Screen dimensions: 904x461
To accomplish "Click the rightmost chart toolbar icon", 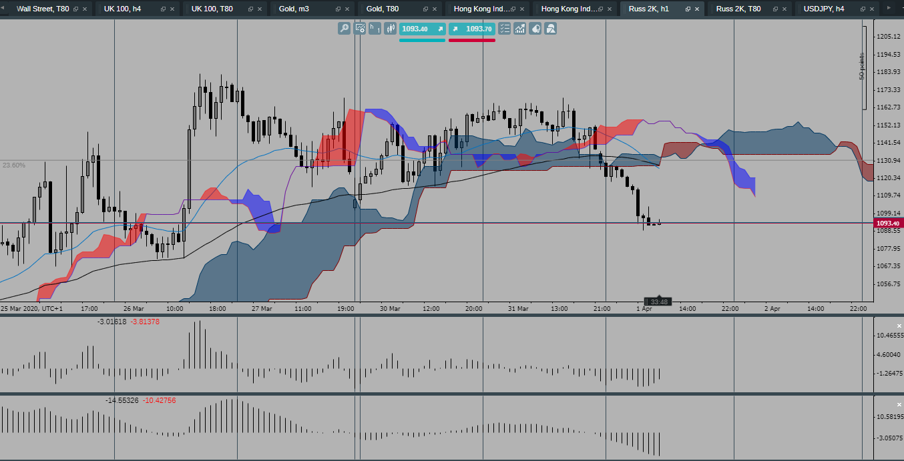I will tap(551, 29).
